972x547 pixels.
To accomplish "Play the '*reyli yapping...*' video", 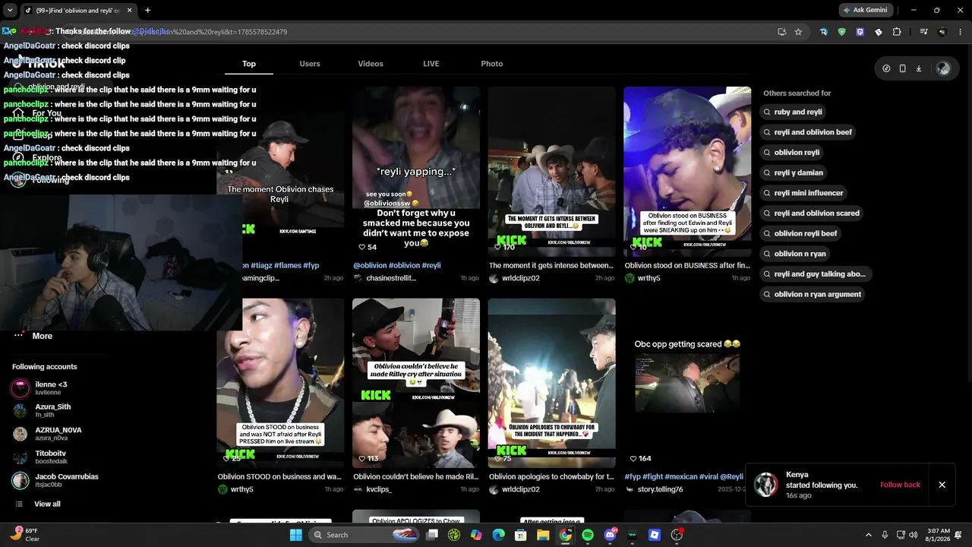I will (x=416, y=171).
